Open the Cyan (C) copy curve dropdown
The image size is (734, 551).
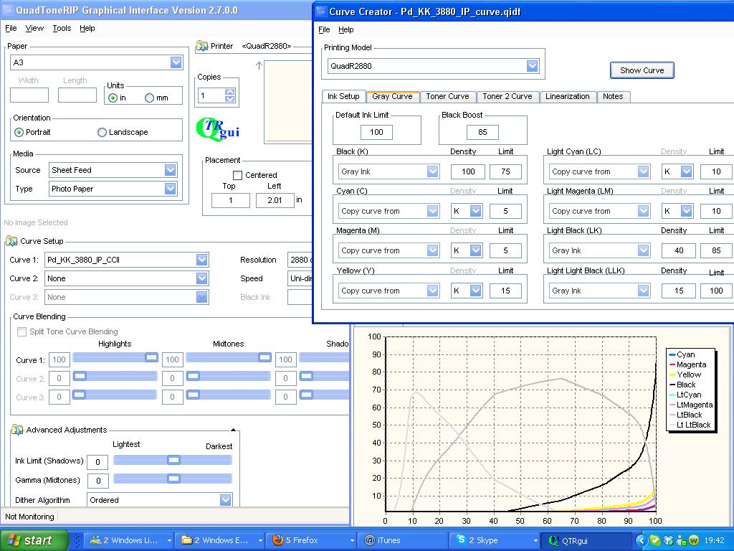click(432, 211)
